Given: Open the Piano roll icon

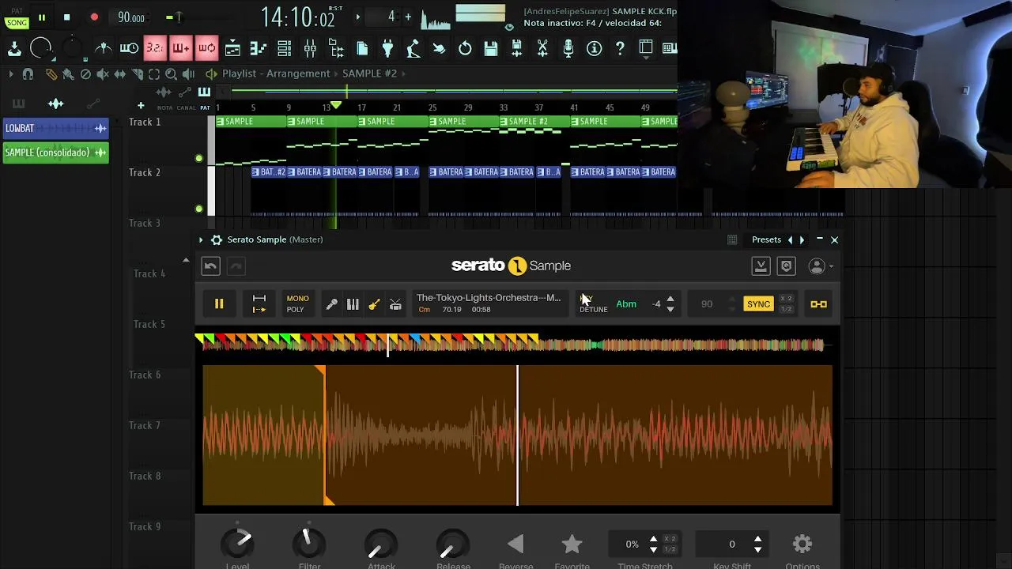Looking at the screenshot, I should click(258, 48).
